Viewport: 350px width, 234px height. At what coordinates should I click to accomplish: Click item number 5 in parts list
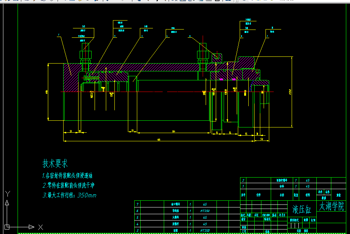tap(138, 217)
